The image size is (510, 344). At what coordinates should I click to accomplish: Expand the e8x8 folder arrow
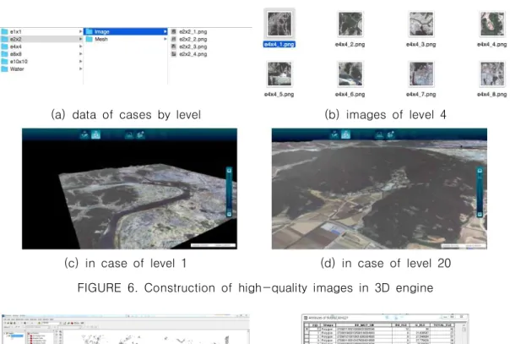tap(80, 54)
